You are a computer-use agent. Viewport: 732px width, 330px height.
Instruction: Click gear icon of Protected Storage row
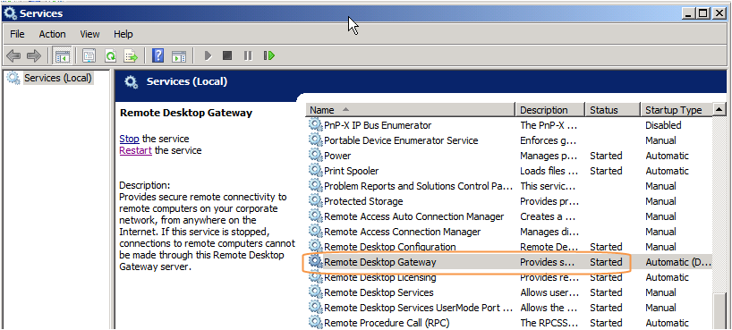tap(316, 201)
